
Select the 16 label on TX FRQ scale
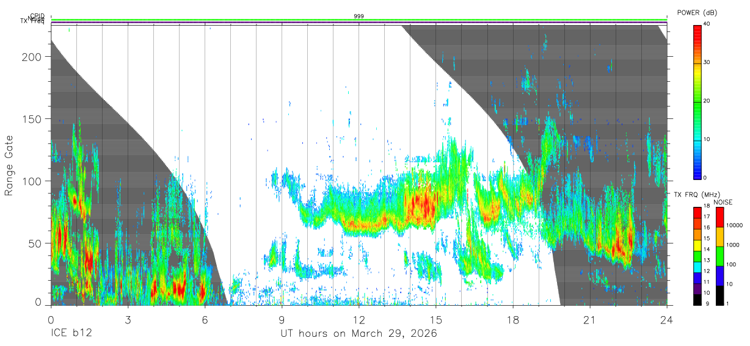click(706, 228)
